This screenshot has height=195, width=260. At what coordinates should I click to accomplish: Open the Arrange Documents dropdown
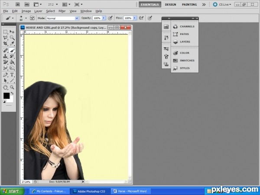(66, 4)
